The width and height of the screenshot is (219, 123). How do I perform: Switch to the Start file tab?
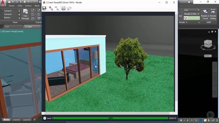click(x=7, y=27)
